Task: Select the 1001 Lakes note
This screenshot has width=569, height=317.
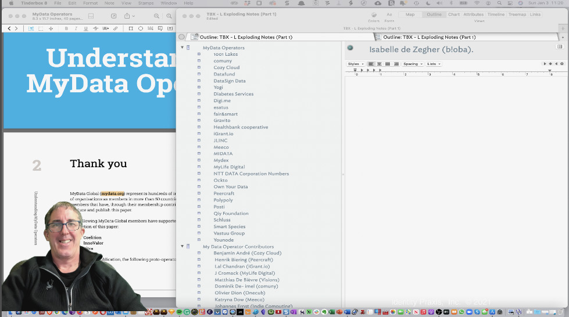Action: point(226,54)
